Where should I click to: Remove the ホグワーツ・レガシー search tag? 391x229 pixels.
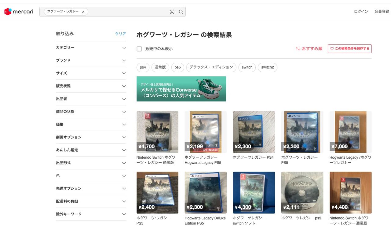click(83, 12)
